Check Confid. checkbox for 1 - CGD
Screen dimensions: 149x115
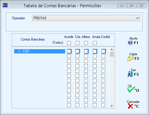[103, 51]
